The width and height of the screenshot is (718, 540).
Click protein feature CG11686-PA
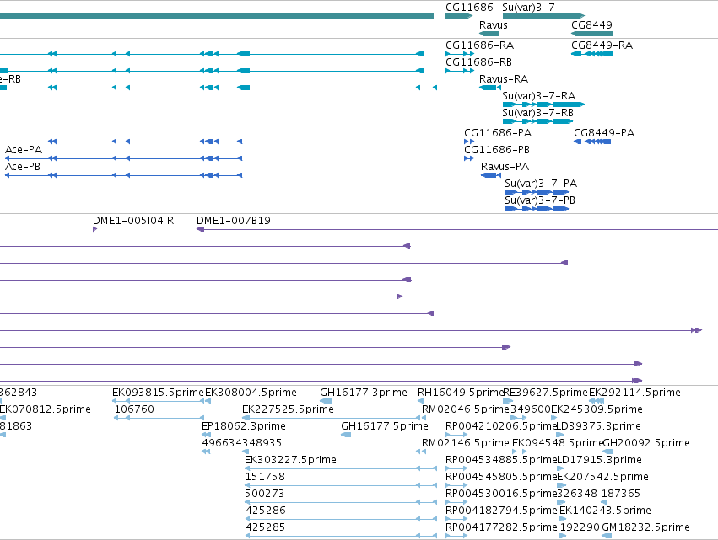pyautogui.click(x=469, y=142)
